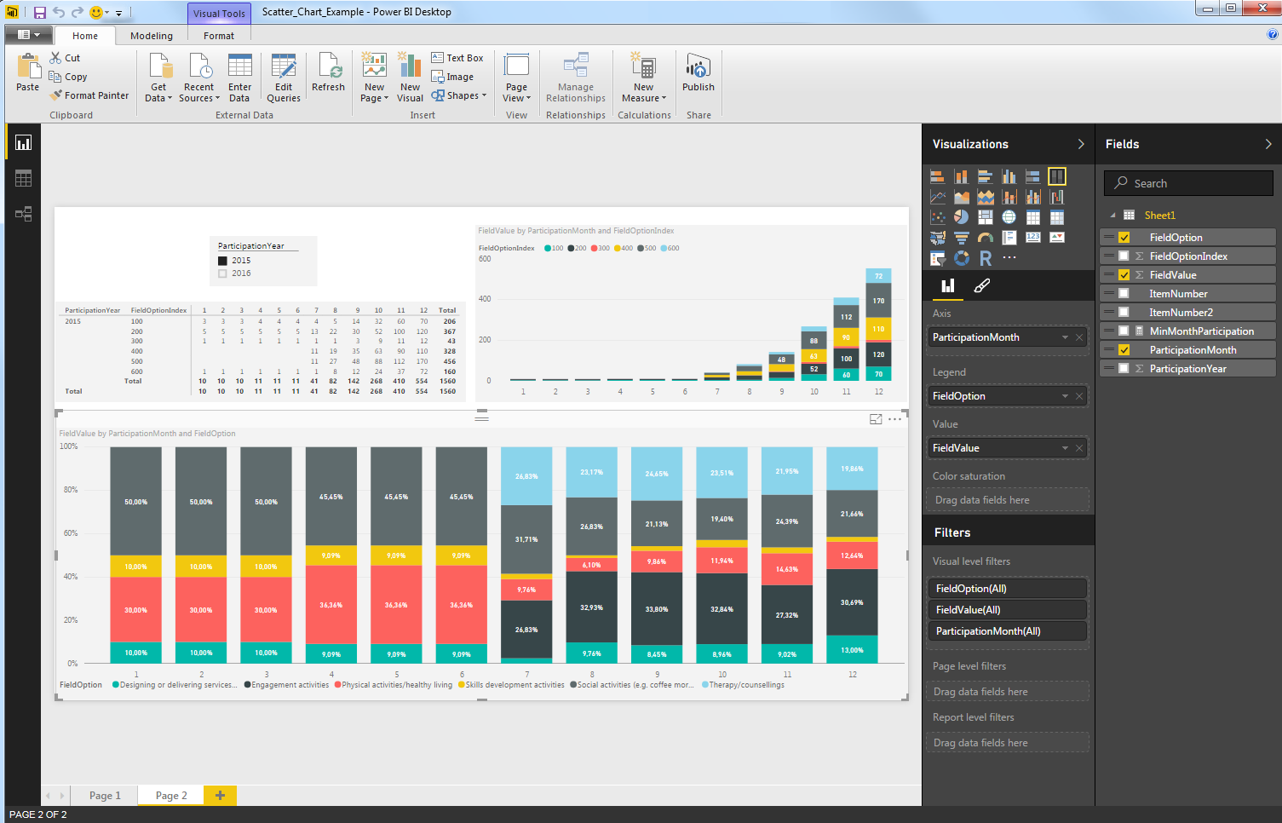This screenshot has width=1282, height=823.
Task: Click in the Fields Search box
Action: pyautogui.click(x=1188, y=183)
